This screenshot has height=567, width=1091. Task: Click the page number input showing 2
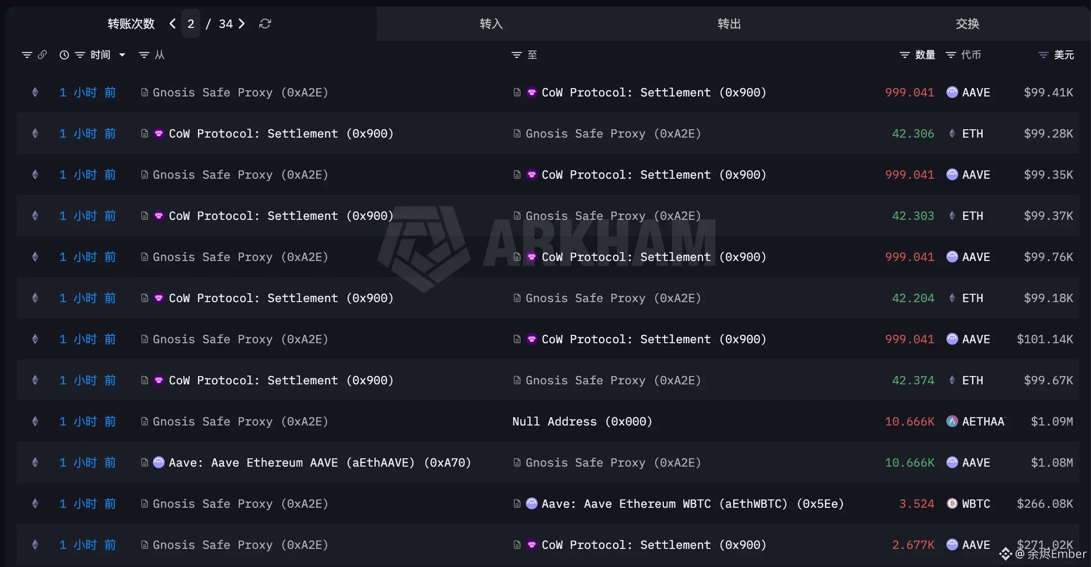point(191,24)
